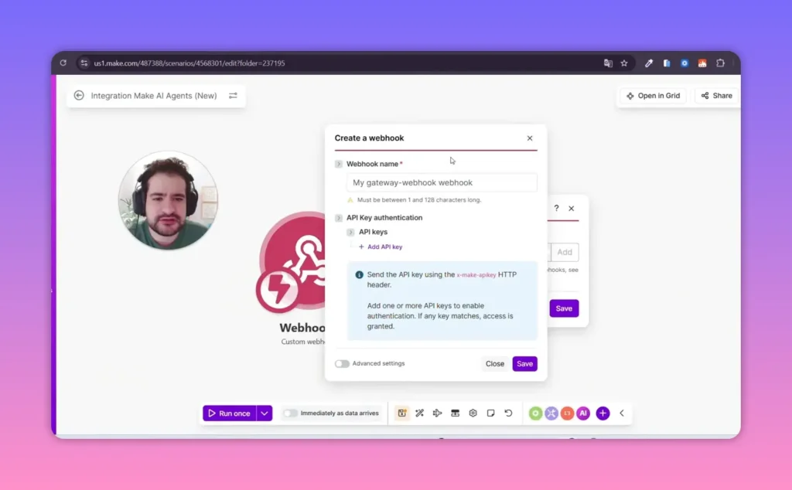Open the Run once dropdown arrow
The height and width of the screenshot is (490, 792).
[265, 413]
